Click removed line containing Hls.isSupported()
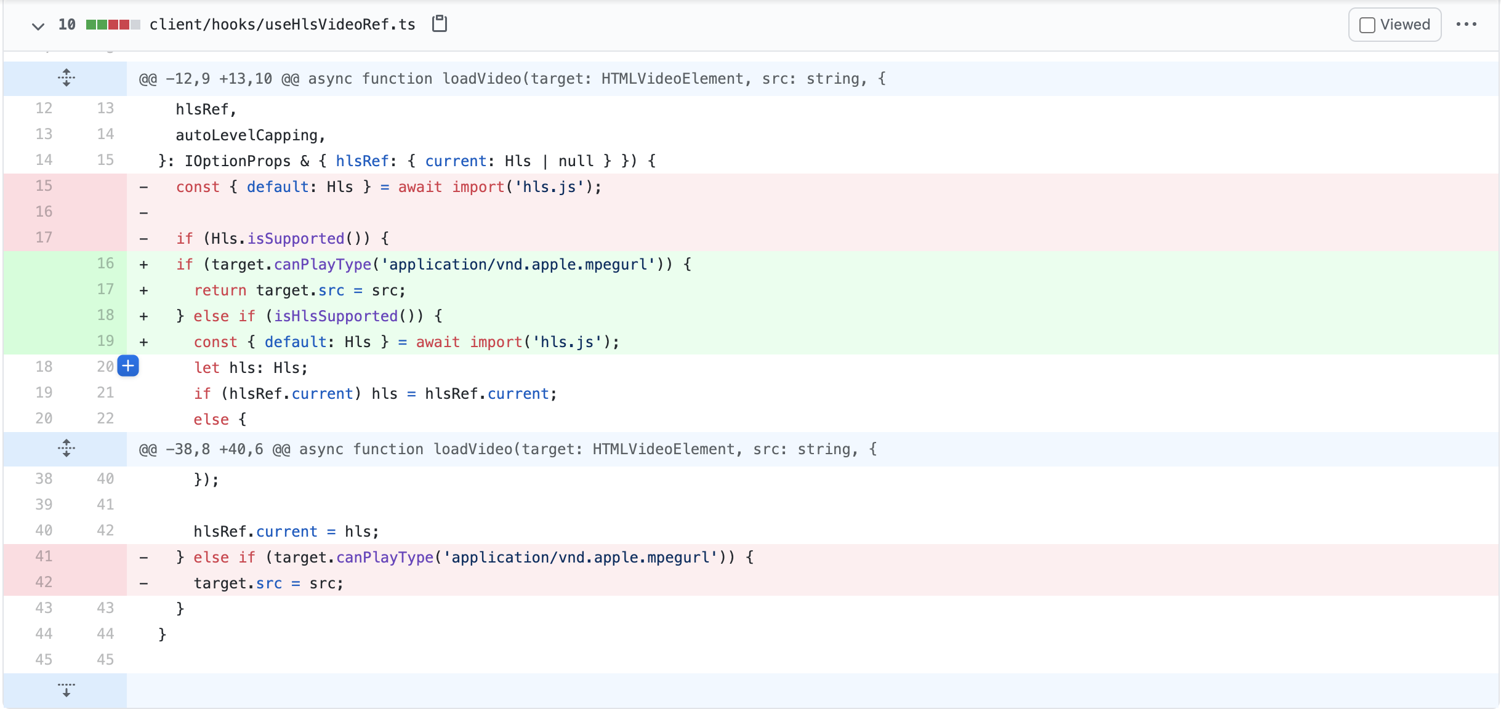 point(282,238)
